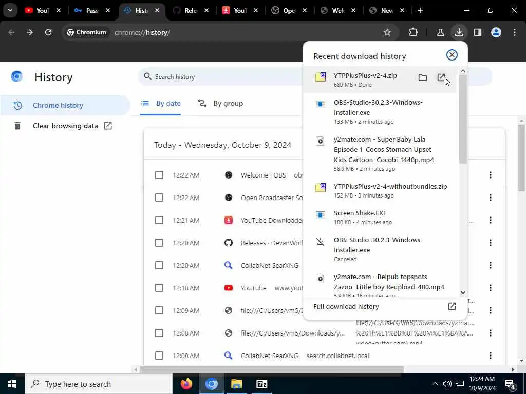This screenshot has height=394, width=526.
Task: Open the Windows Start menu
Action: point(12,384)
